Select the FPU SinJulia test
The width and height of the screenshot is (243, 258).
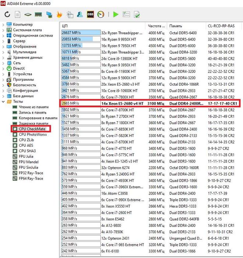click(x=28, y=167)
